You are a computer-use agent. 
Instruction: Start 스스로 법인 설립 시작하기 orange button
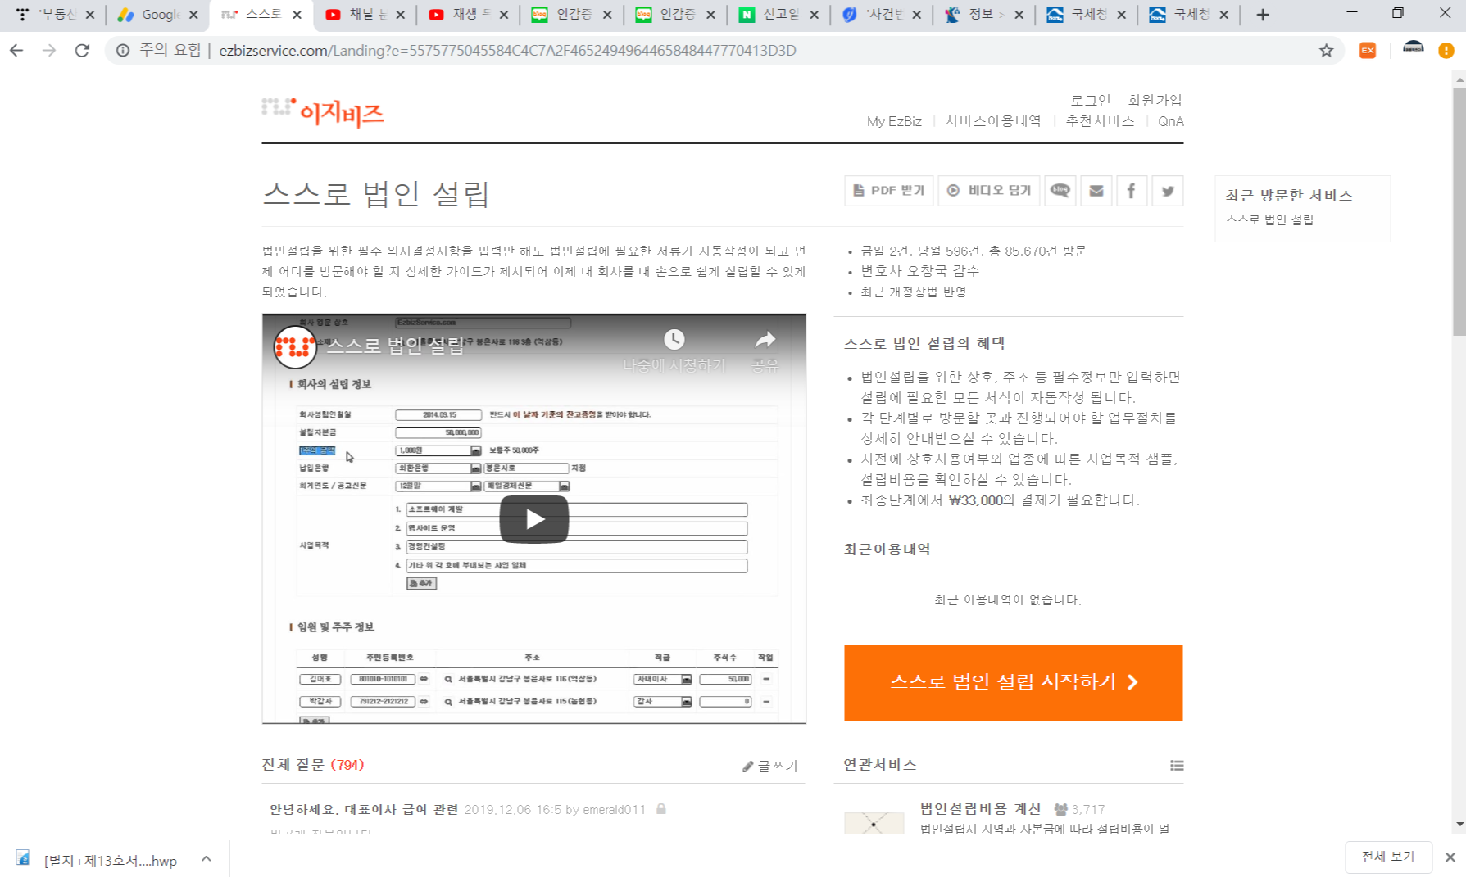point(1014,682)
